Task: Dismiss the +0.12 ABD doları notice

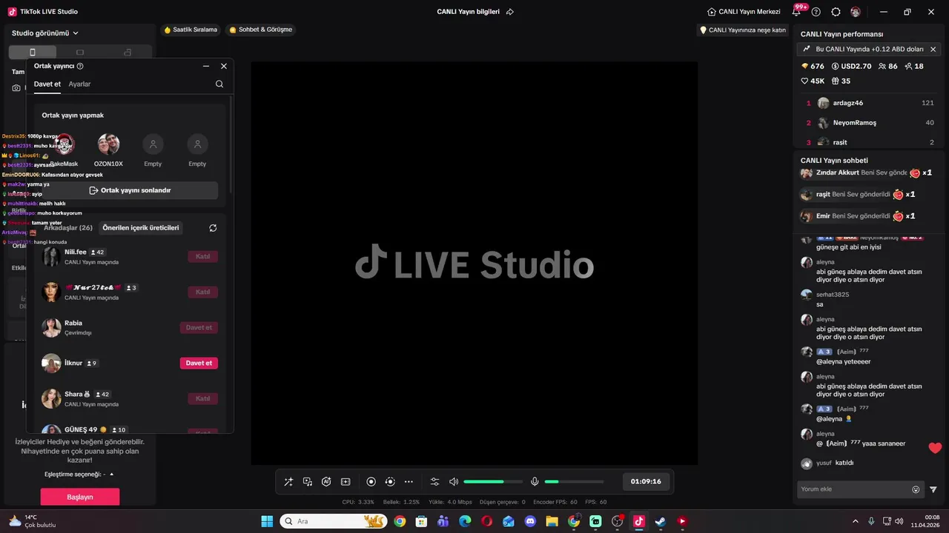Action: [933, 49]
